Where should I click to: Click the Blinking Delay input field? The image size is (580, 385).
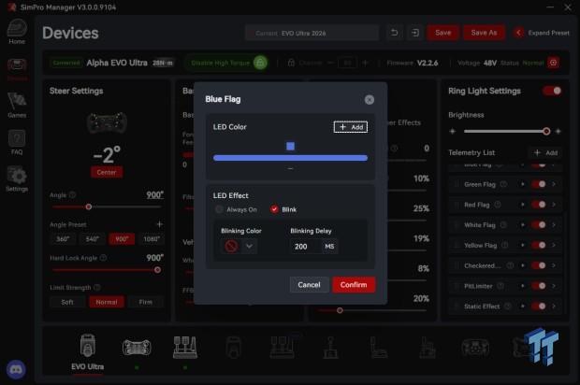pos(306,246)
